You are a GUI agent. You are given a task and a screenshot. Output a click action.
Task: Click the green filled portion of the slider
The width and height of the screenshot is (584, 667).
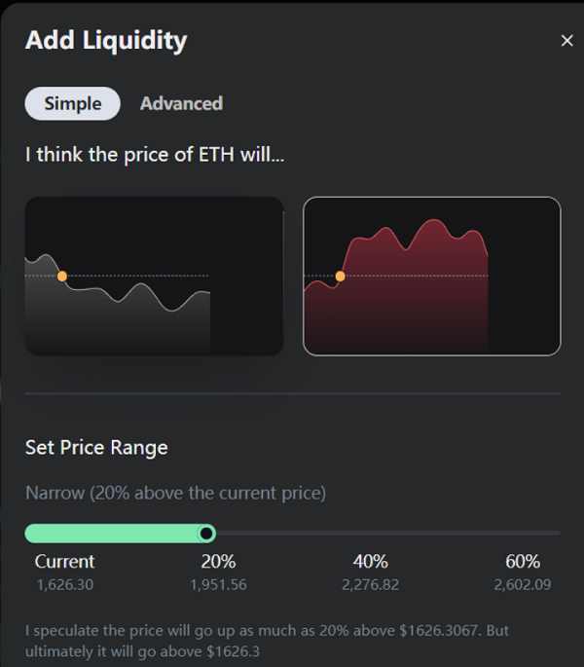(x=111, y=533)
